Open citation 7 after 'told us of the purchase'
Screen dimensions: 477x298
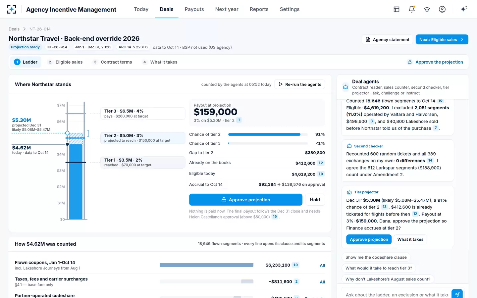click(x=436, y=128)
